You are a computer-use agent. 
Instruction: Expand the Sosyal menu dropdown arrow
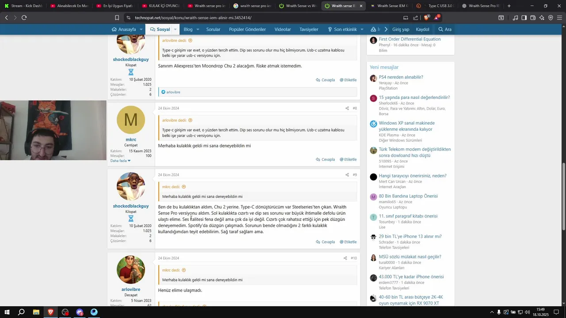click(x=175, y=29)
